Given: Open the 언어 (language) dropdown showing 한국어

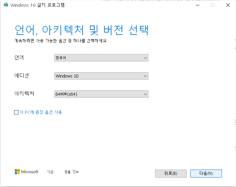Looking at the screenshot, I should [101, 58].
